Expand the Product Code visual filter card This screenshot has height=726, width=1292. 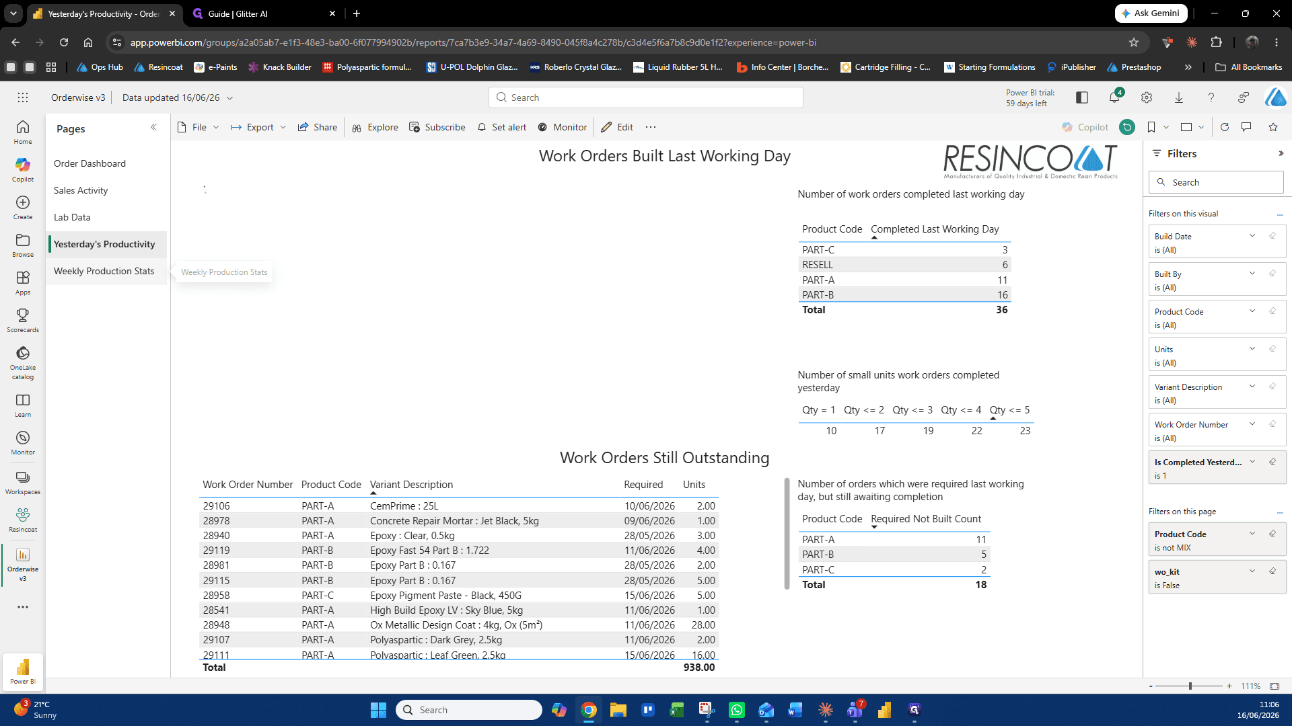(1252, 311)
